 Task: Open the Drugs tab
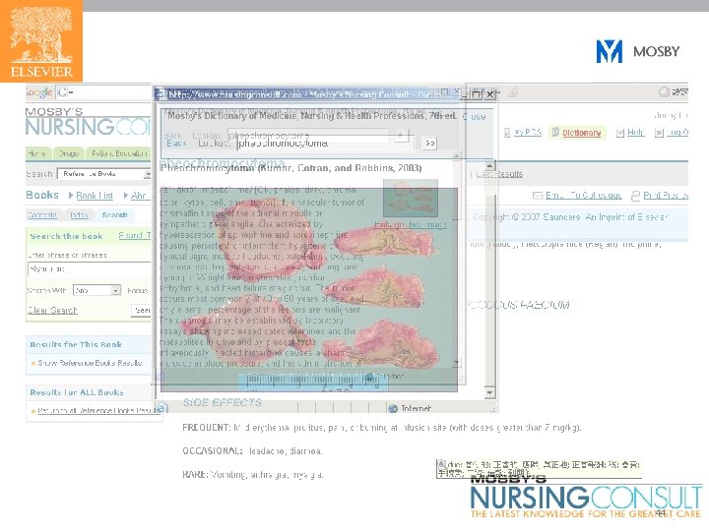[x=69, y=153]
